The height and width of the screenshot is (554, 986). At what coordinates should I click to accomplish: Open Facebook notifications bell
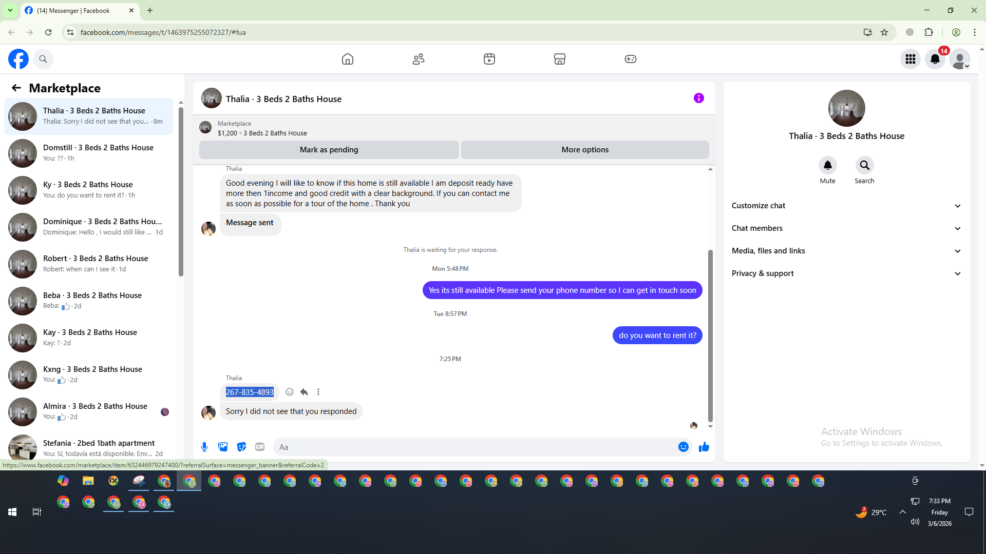tap(935, 59)
